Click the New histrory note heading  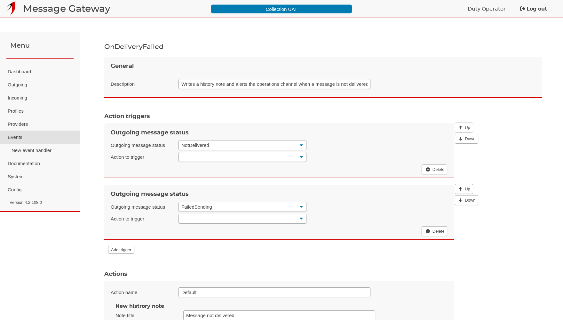click(x=140, y=306)
